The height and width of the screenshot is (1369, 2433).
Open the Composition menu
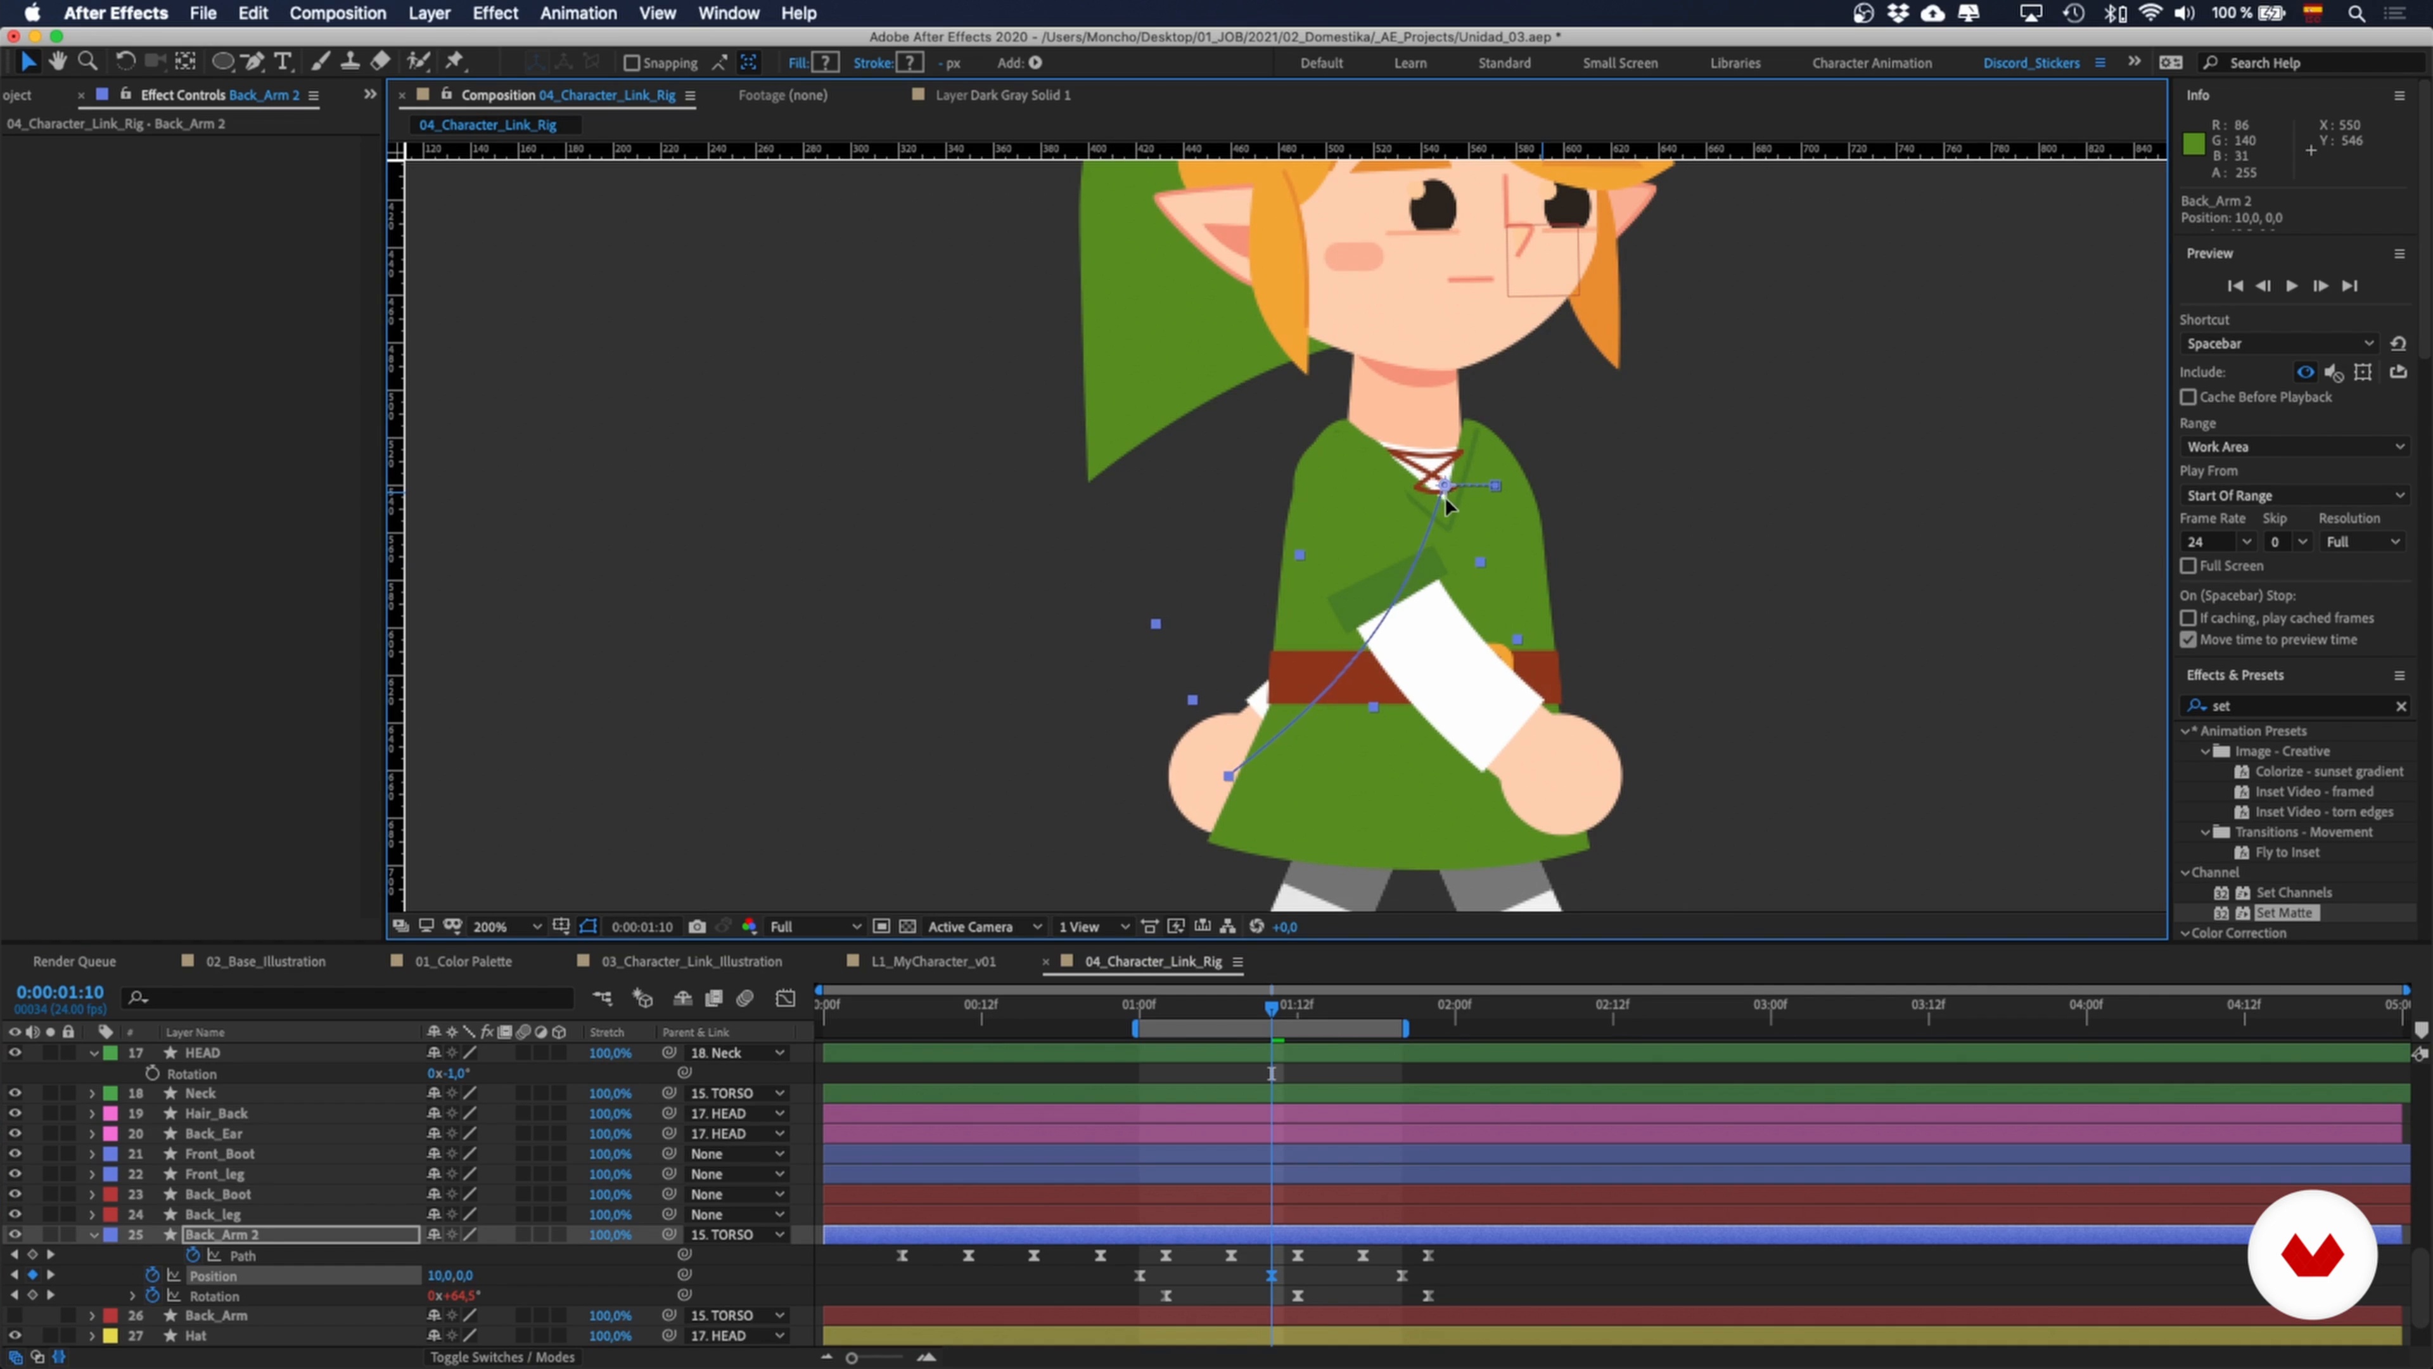pyautogui.click(x=337, y=13)
